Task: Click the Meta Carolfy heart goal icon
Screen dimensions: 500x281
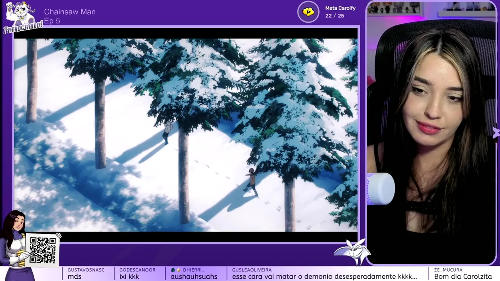Action: click(x=308, y=12)
